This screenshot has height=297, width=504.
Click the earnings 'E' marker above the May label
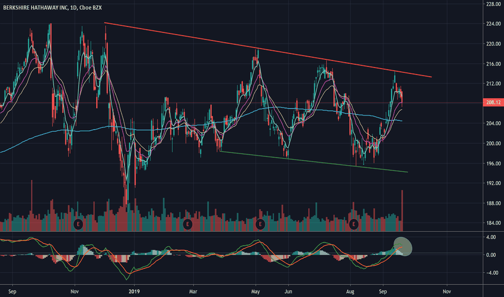click(x=260, y=224)
